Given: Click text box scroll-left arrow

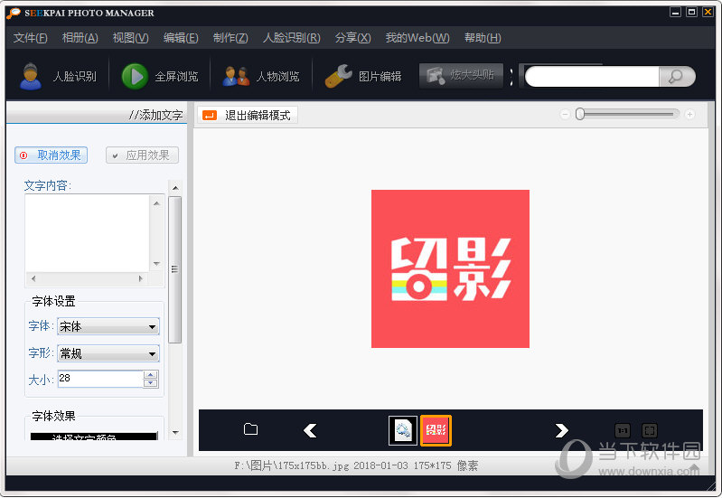Looking at the screenshot, I should (x=33, y=278).
